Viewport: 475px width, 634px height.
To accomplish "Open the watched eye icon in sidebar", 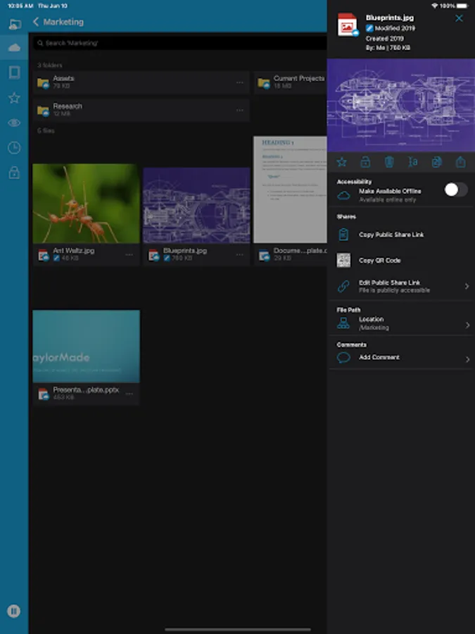I will [14, 123].
